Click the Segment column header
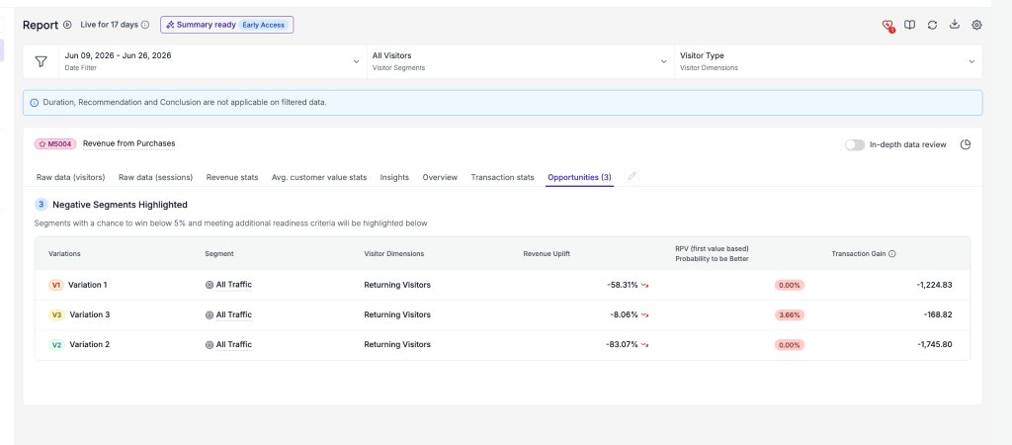 tap(218, 254)
